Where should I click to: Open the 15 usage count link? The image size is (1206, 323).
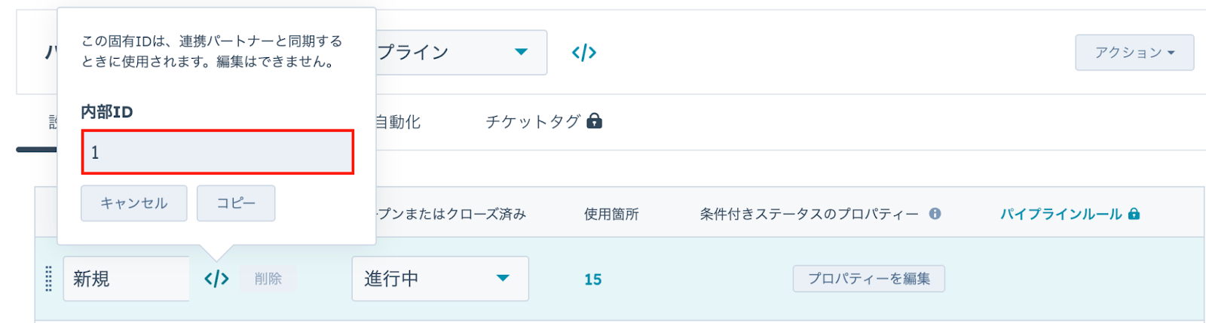(593, 279)
